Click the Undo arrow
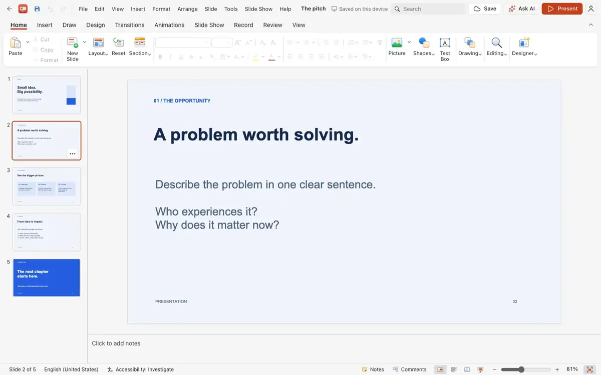 click(x=50, y=9)
